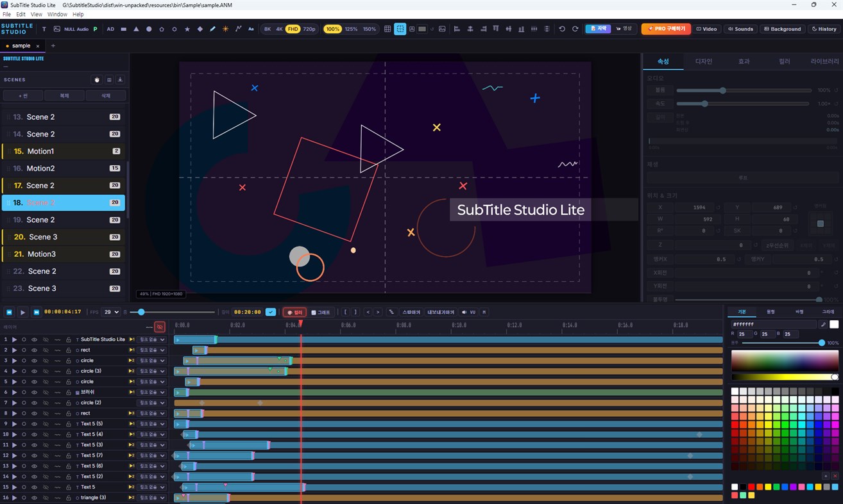Select the path line tool
This screenshot has width=843, height=504.
pyautogui.click(x=238, y=29)
